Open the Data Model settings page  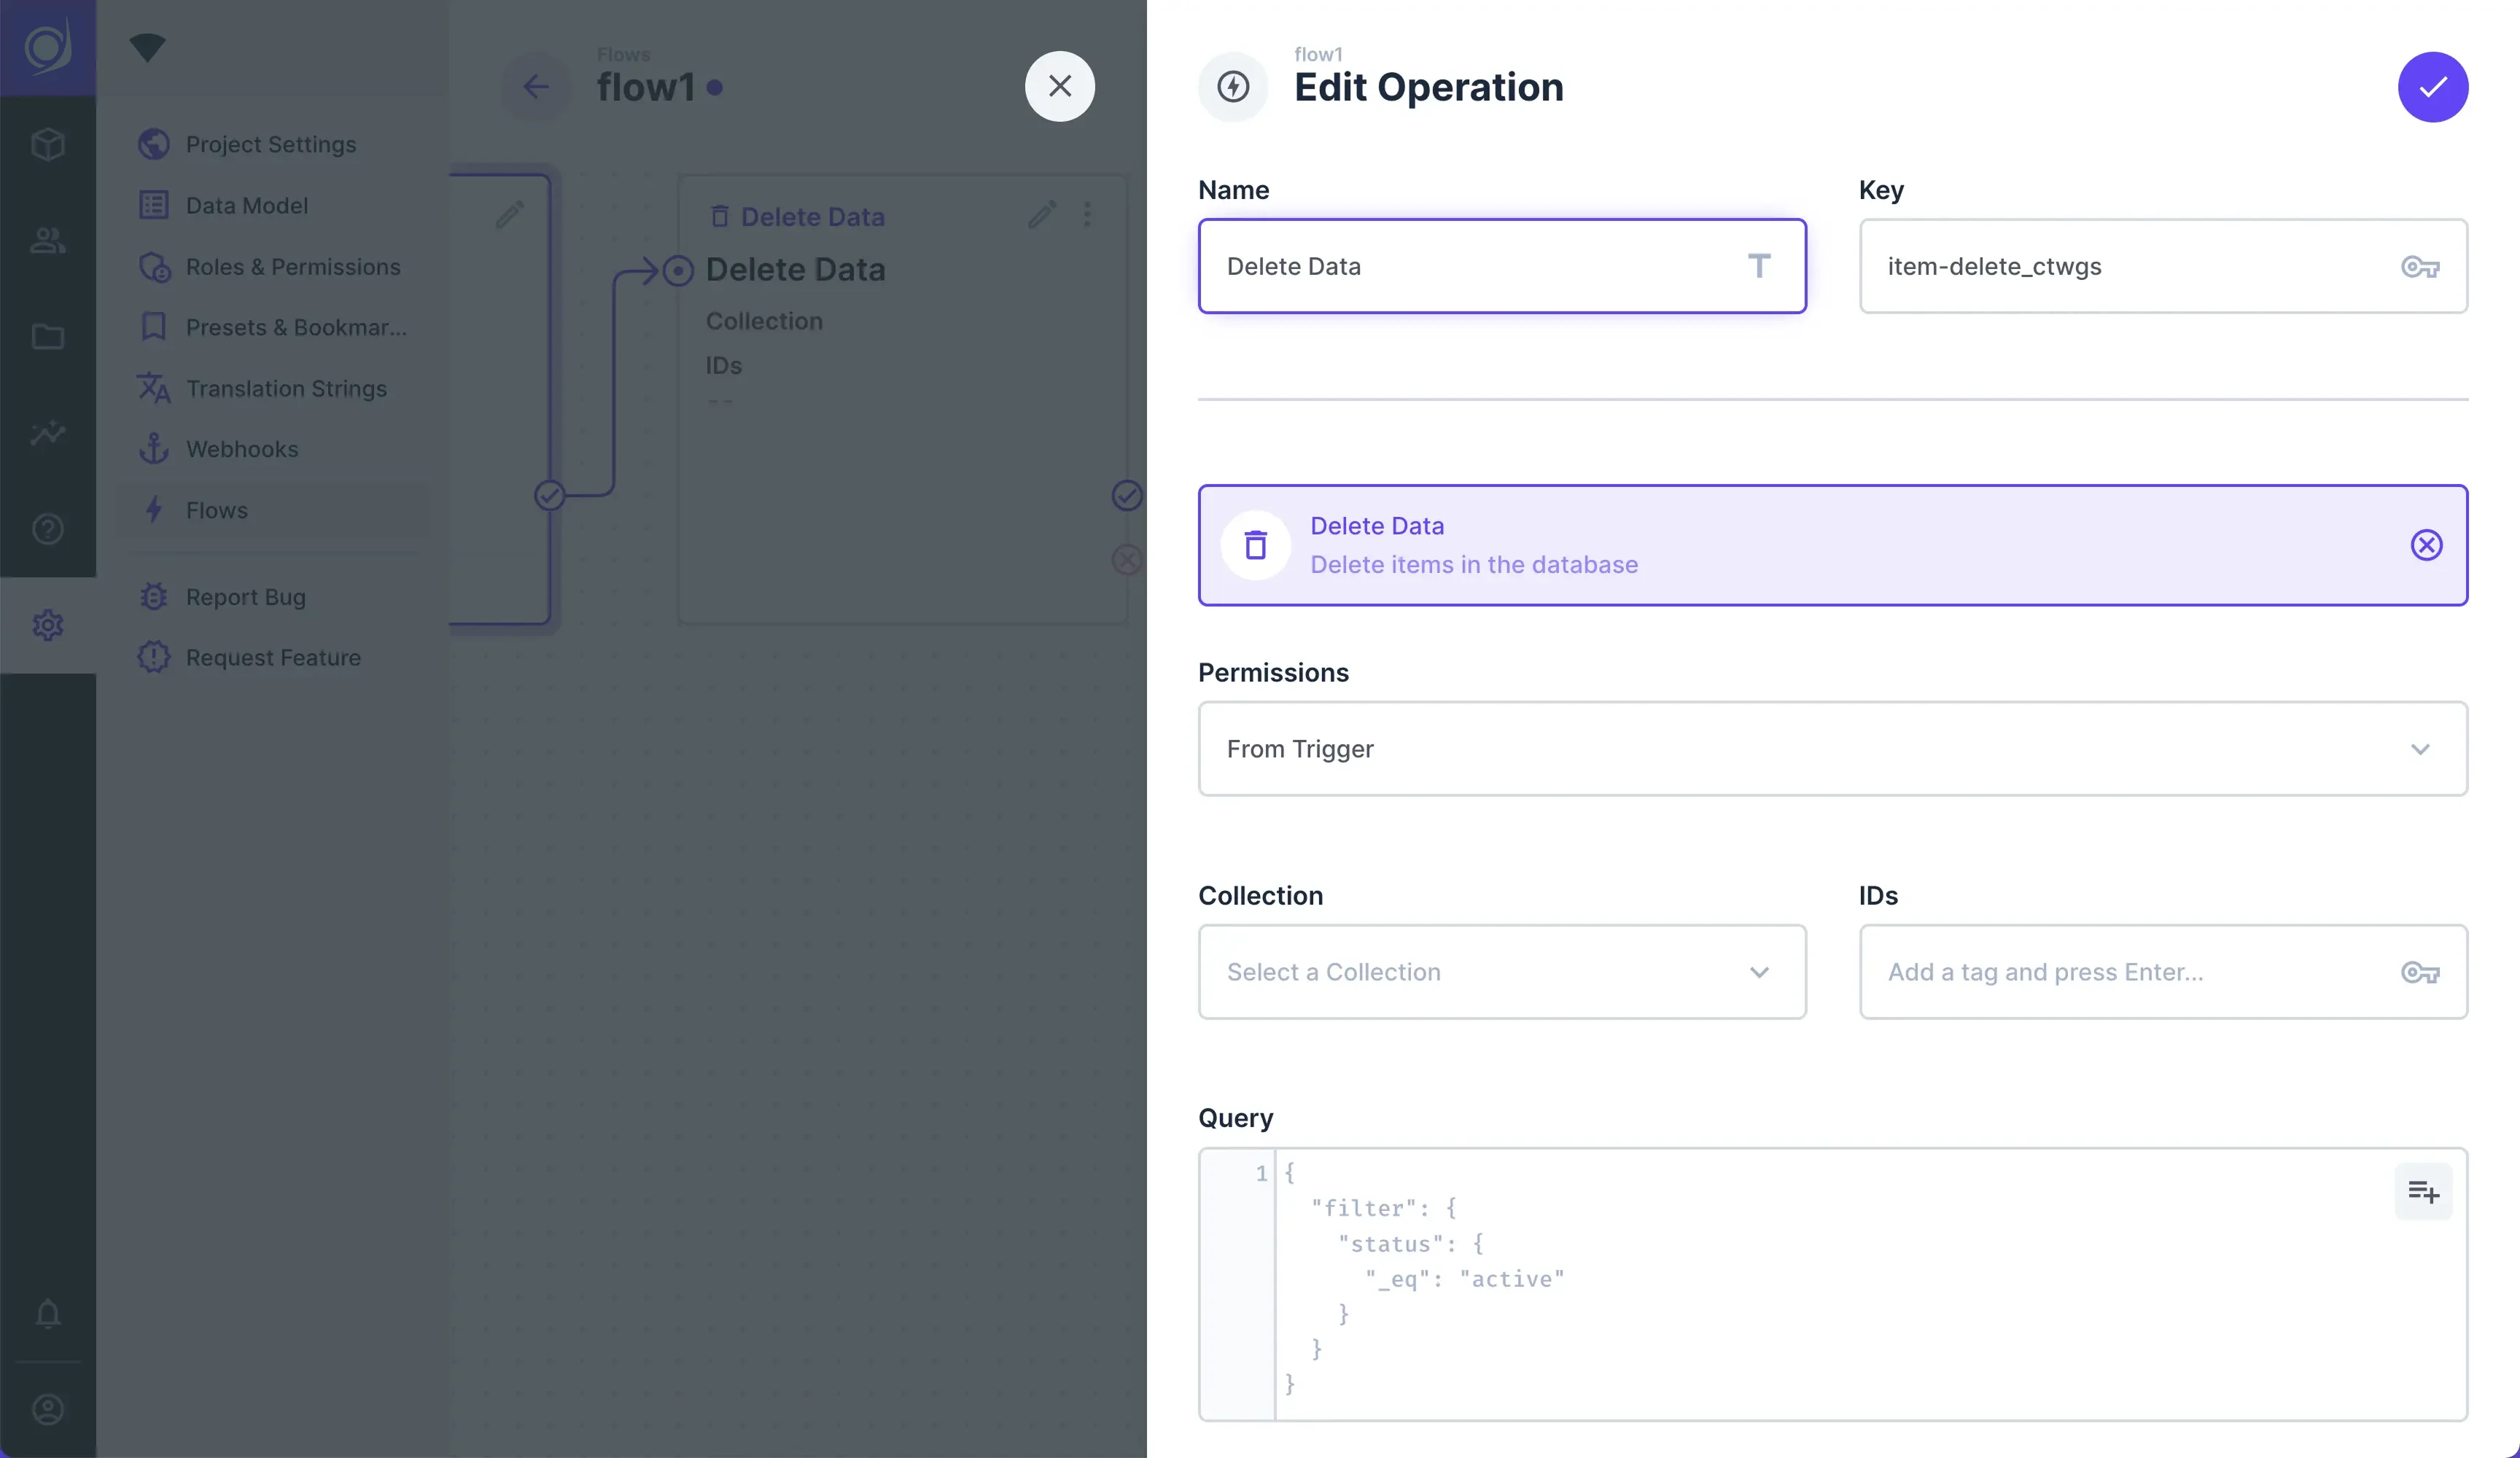tap(246, 206)
